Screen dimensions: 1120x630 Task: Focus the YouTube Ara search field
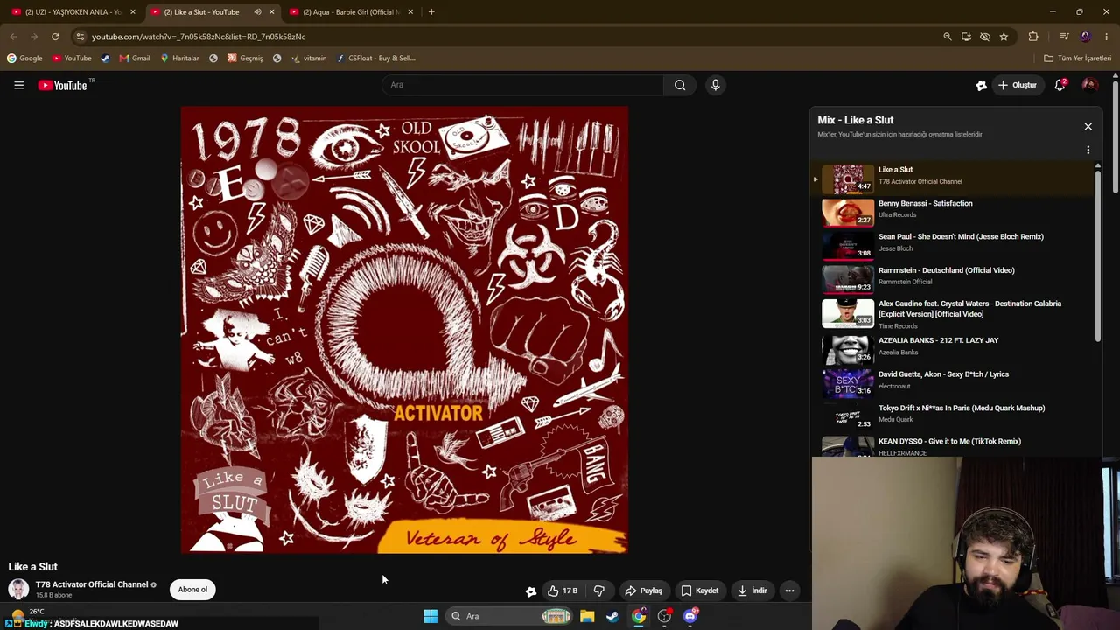(x=522, y=85)
